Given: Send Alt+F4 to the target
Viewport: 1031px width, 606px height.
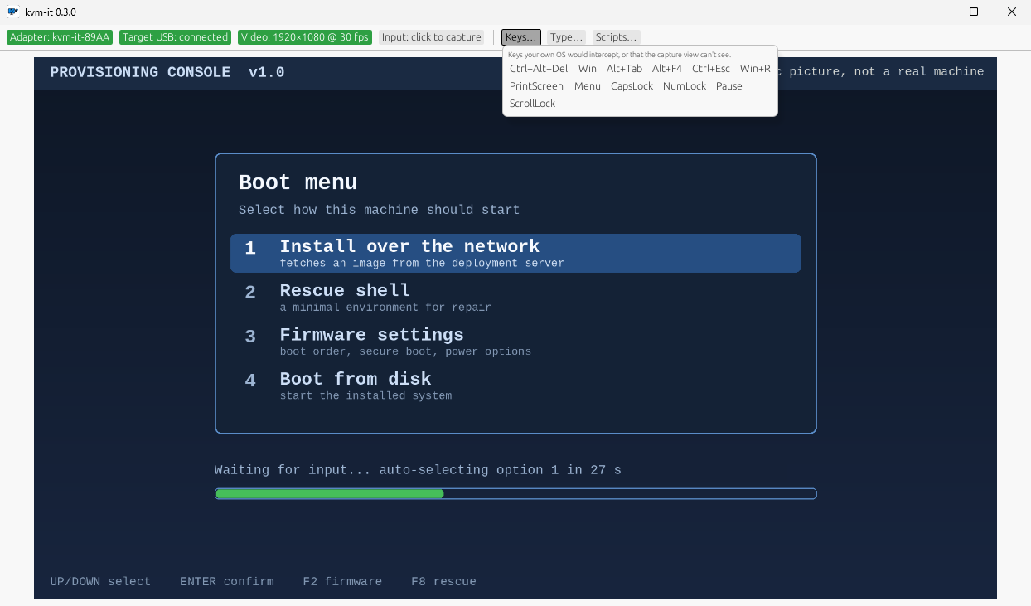Looking at the screenshot, I should pos(667,69).
